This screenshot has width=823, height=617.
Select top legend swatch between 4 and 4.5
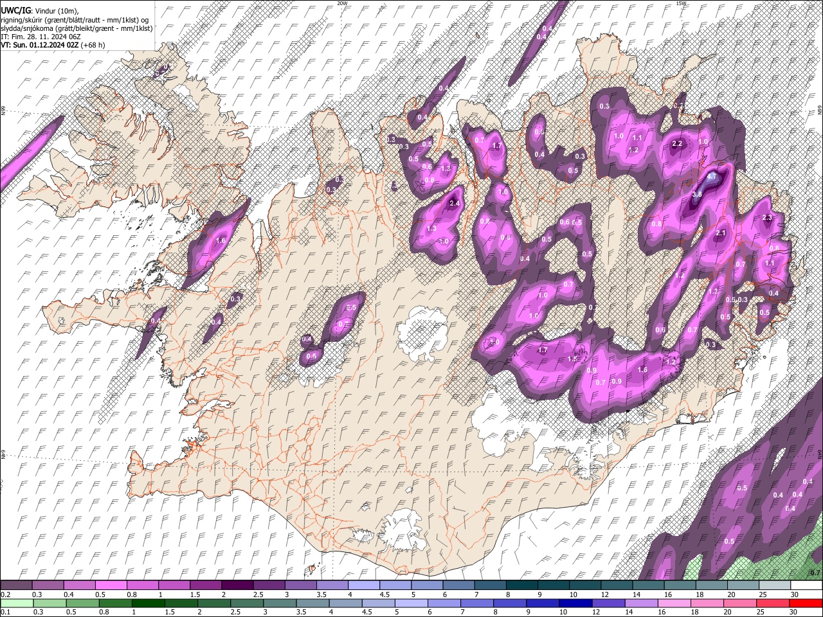point(363,586)
